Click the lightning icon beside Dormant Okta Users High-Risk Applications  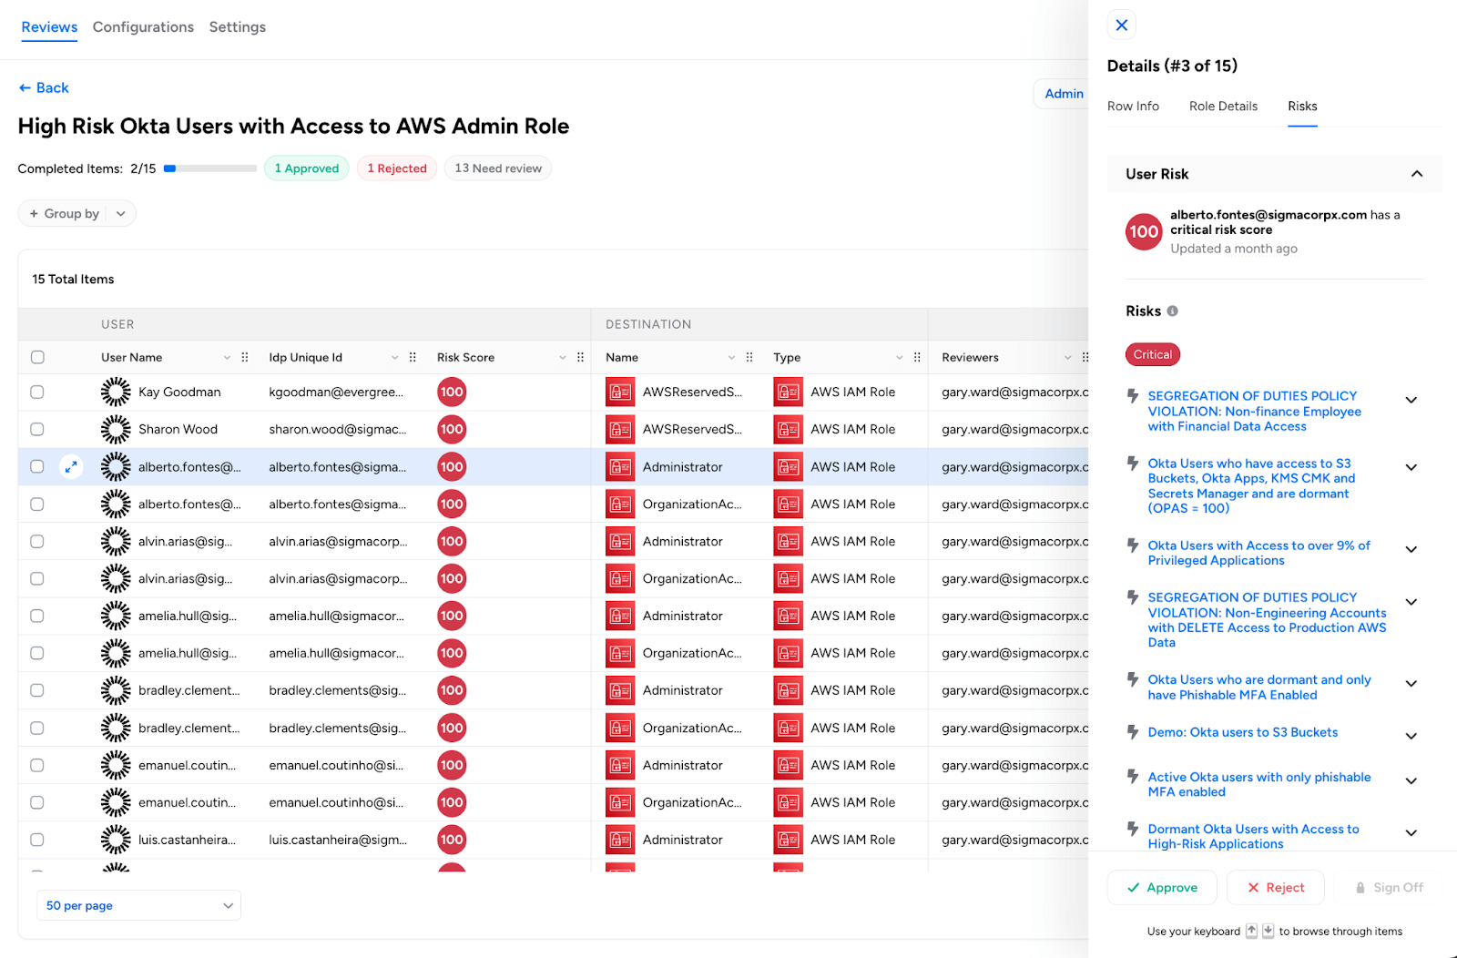(x=1133, y=829)
